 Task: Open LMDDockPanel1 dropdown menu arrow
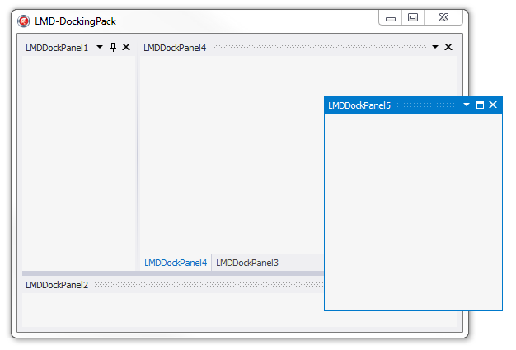(x=100, y=47)
